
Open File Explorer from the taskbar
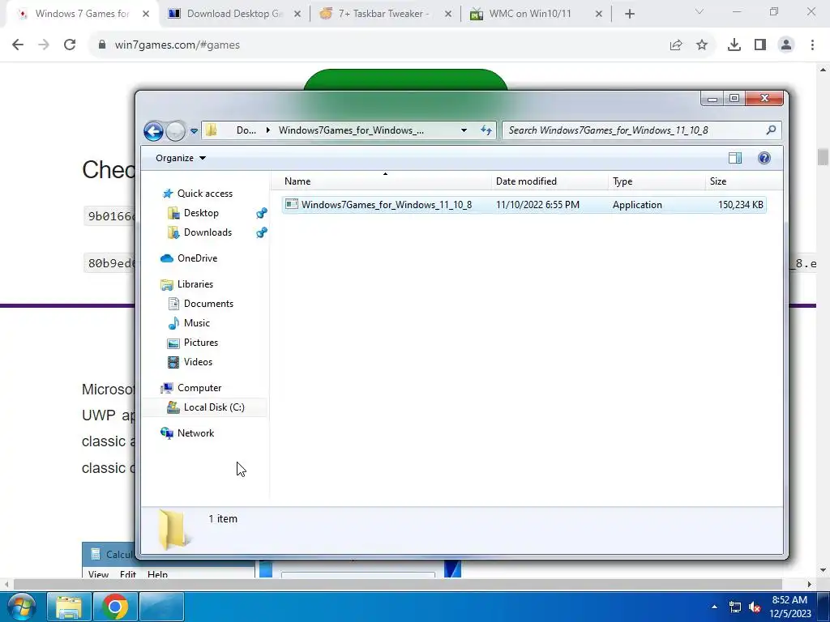click(68, 607)
